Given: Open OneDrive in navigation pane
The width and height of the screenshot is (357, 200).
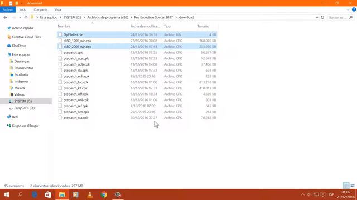Looking at the screenshot, I should coord(18,46).
